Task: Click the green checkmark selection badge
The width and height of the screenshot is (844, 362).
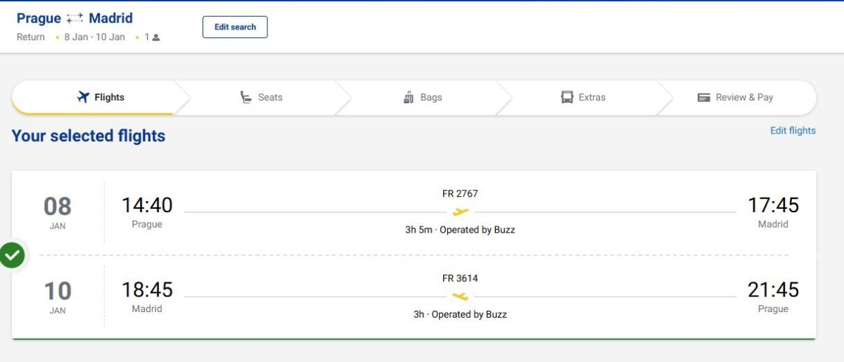Action: 12,255
